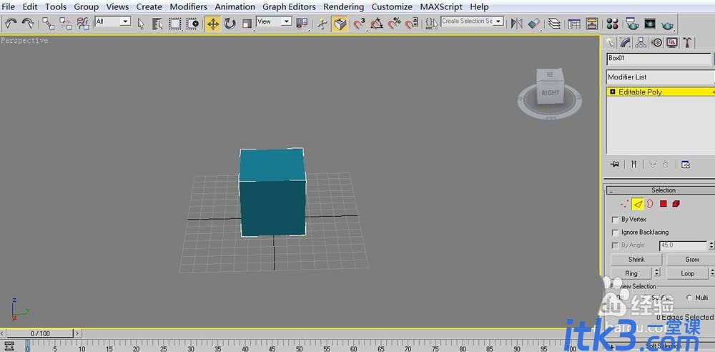Open the File menu
This screenshot has height=352, width=715.
(8, 7)
